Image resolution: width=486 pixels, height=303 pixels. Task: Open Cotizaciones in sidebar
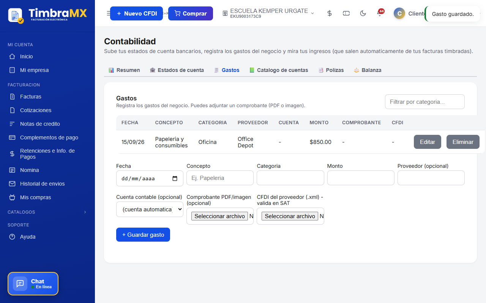pos(47,110)
